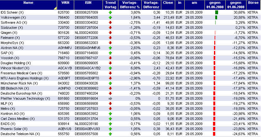261x137 pixels.
Task: Click red down arrow for MLP
Action: pyautogui.click(x=110, y=103)
